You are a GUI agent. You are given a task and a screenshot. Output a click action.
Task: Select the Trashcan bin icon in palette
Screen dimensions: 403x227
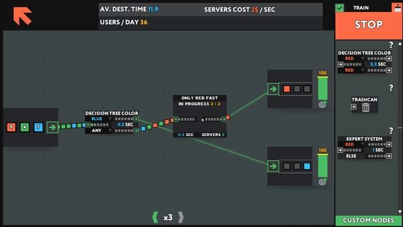366,107
